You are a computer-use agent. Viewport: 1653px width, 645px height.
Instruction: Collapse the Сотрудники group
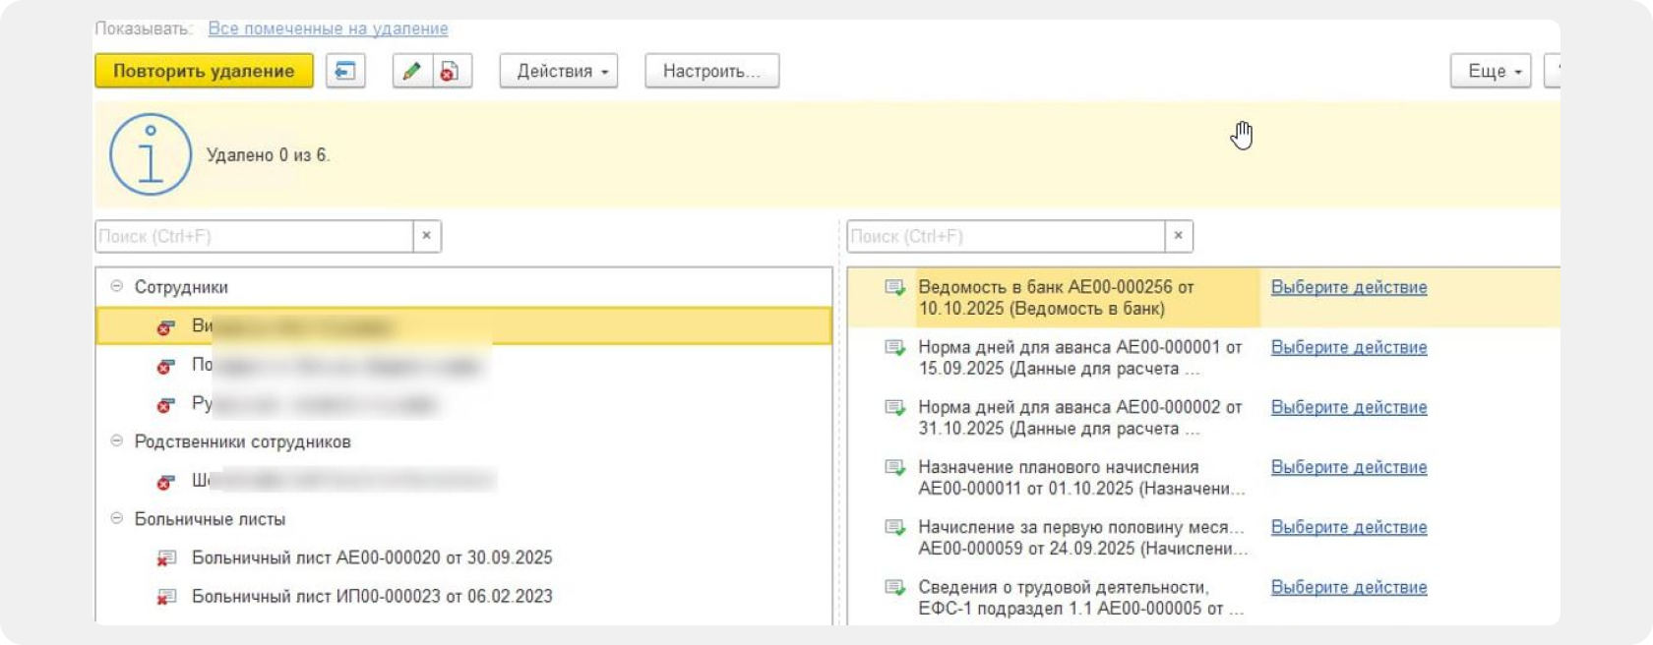click(x=116, y=286)
